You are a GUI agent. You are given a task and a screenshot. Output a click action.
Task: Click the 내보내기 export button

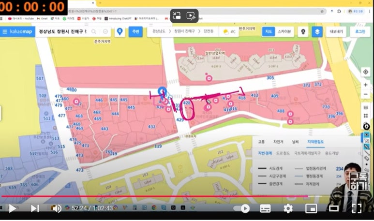point(336,31)
